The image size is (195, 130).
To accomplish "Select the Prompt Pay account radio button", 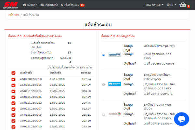I will tap(103, 55).
